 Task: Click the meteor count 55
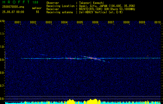(x=38, y=12)
